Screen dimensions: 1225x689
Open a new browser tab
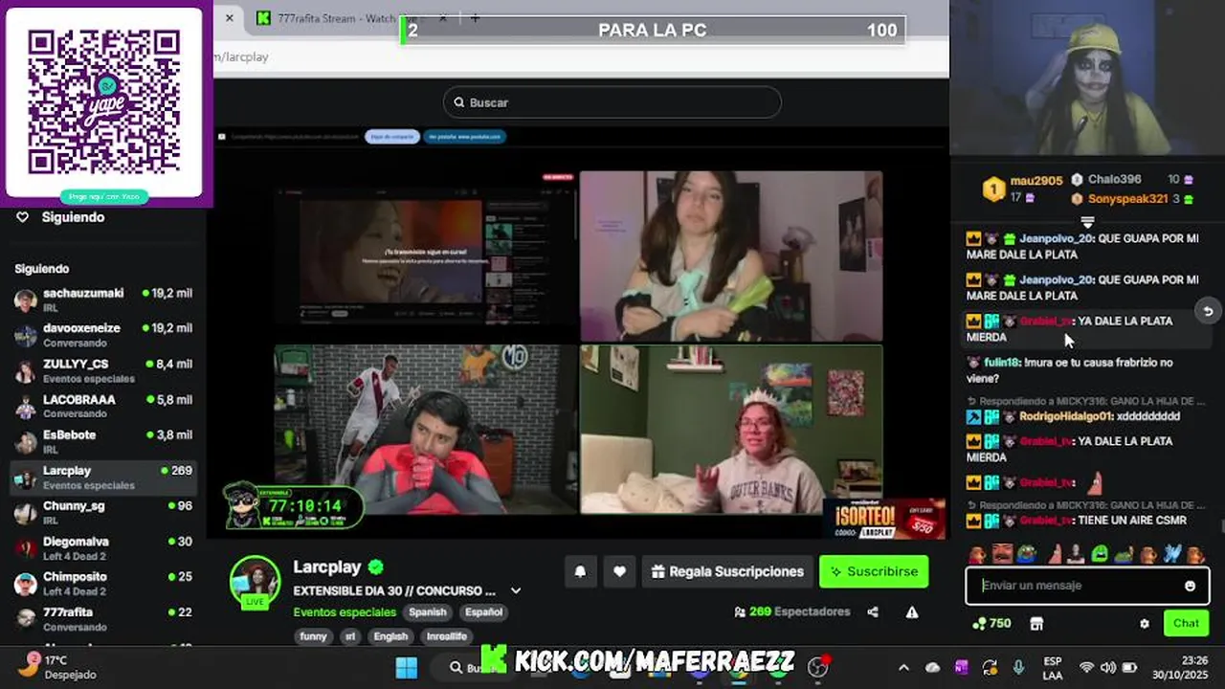point(475,18)
